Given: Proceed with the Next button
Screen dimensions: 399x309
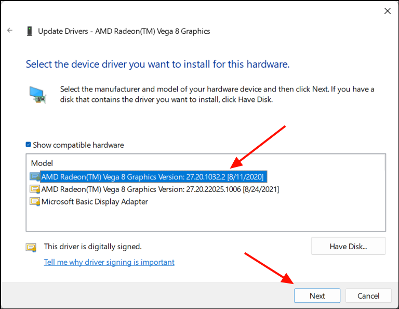Looking at the screenshot, I should tap(317, 296).
